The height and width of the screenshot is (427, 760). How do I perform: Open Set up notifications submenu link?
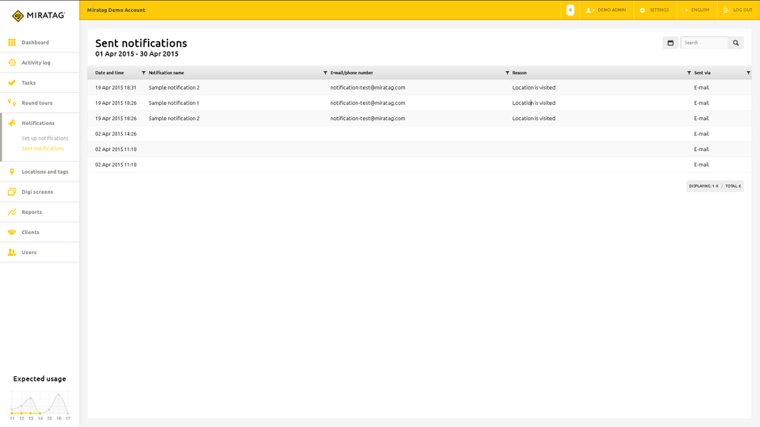click(44, 138)
